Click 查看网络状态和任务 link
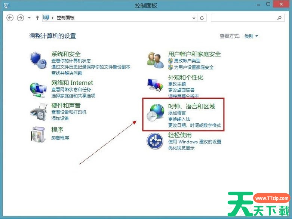 71,89
